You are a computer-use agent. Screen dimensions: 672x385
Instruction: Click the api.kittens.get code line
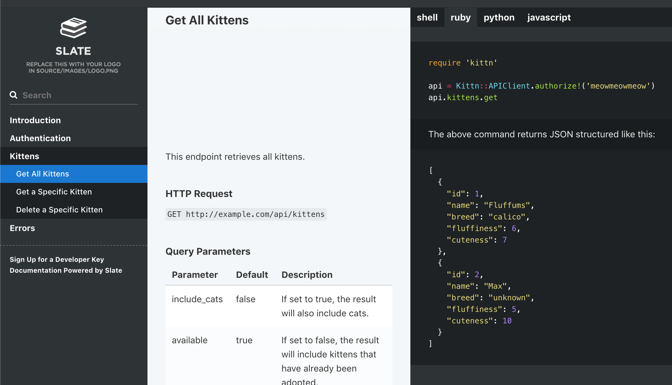(463, 98)
